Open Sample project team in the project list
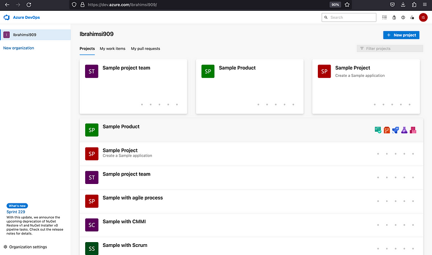The height and width of the screenshot is (255, 432). (127, 174)
